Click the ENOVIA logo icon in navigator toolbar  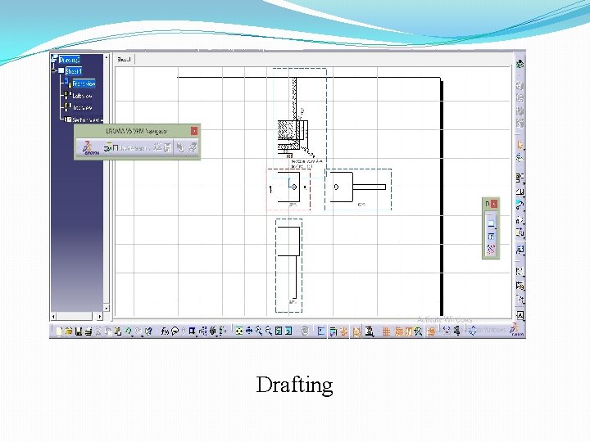click(x=90, y=147)
